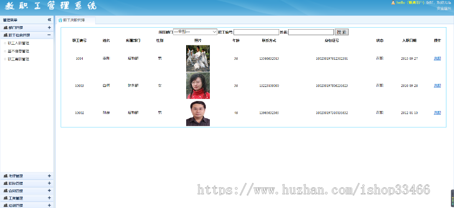
Task: Click phone number 13965632365
Action: click(x=269, y=113)
